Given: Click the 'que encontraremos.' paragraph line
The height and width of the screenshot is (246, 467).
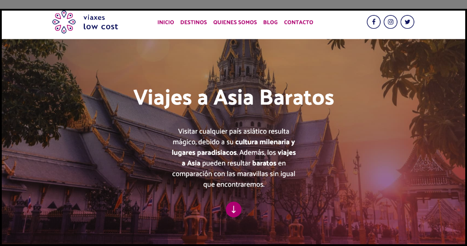Looking at the screenshot, I should [x=234, y=184].
